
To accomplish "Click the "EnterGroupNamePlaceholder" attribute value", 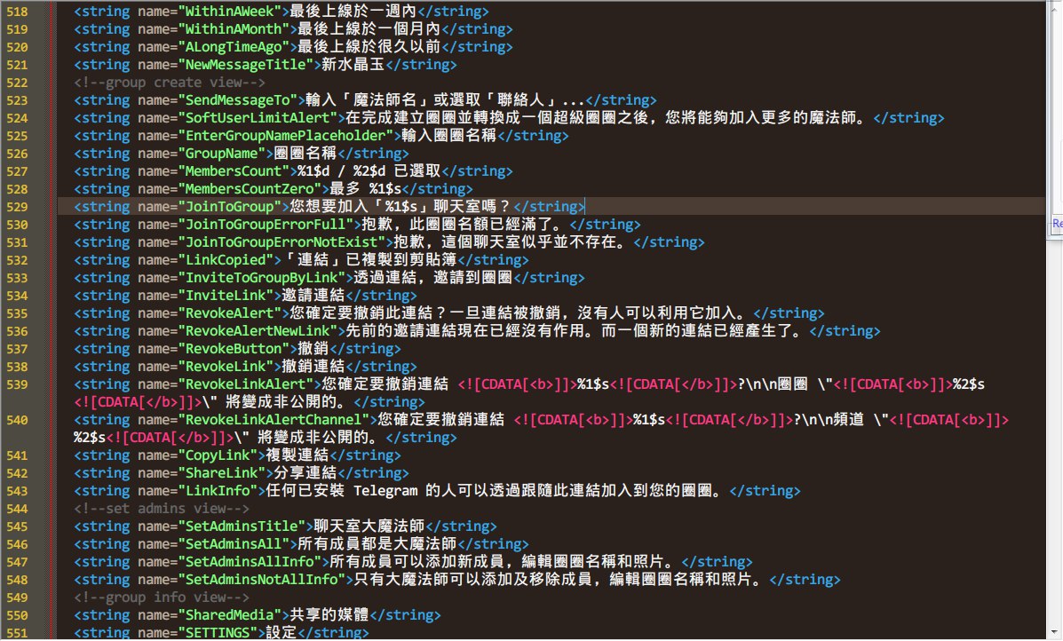I will tap(286, 136).
